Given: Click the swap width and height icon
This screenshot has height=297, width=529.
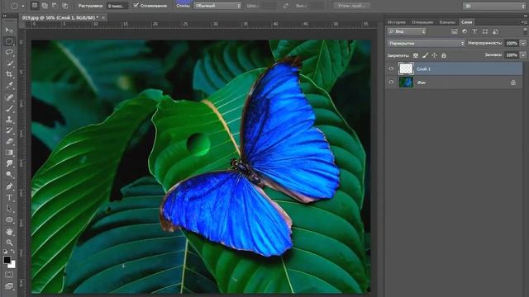Looking at the screenshot, I should pyautogui.click(x=285, y=6).
